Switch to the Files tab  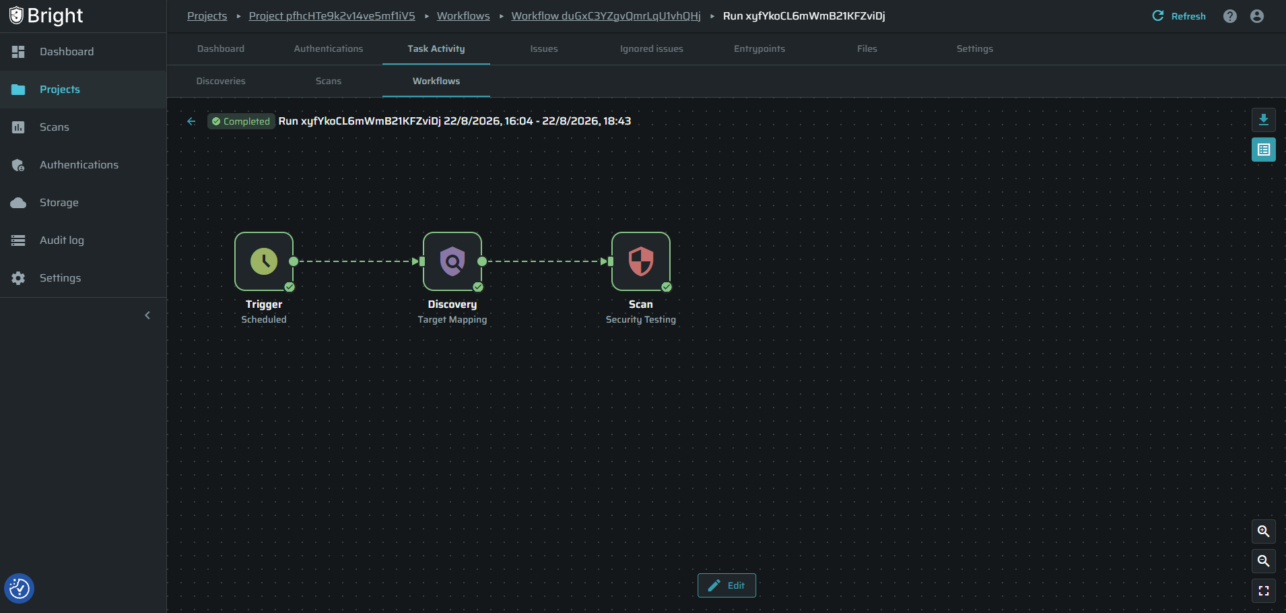pos(867,49)
